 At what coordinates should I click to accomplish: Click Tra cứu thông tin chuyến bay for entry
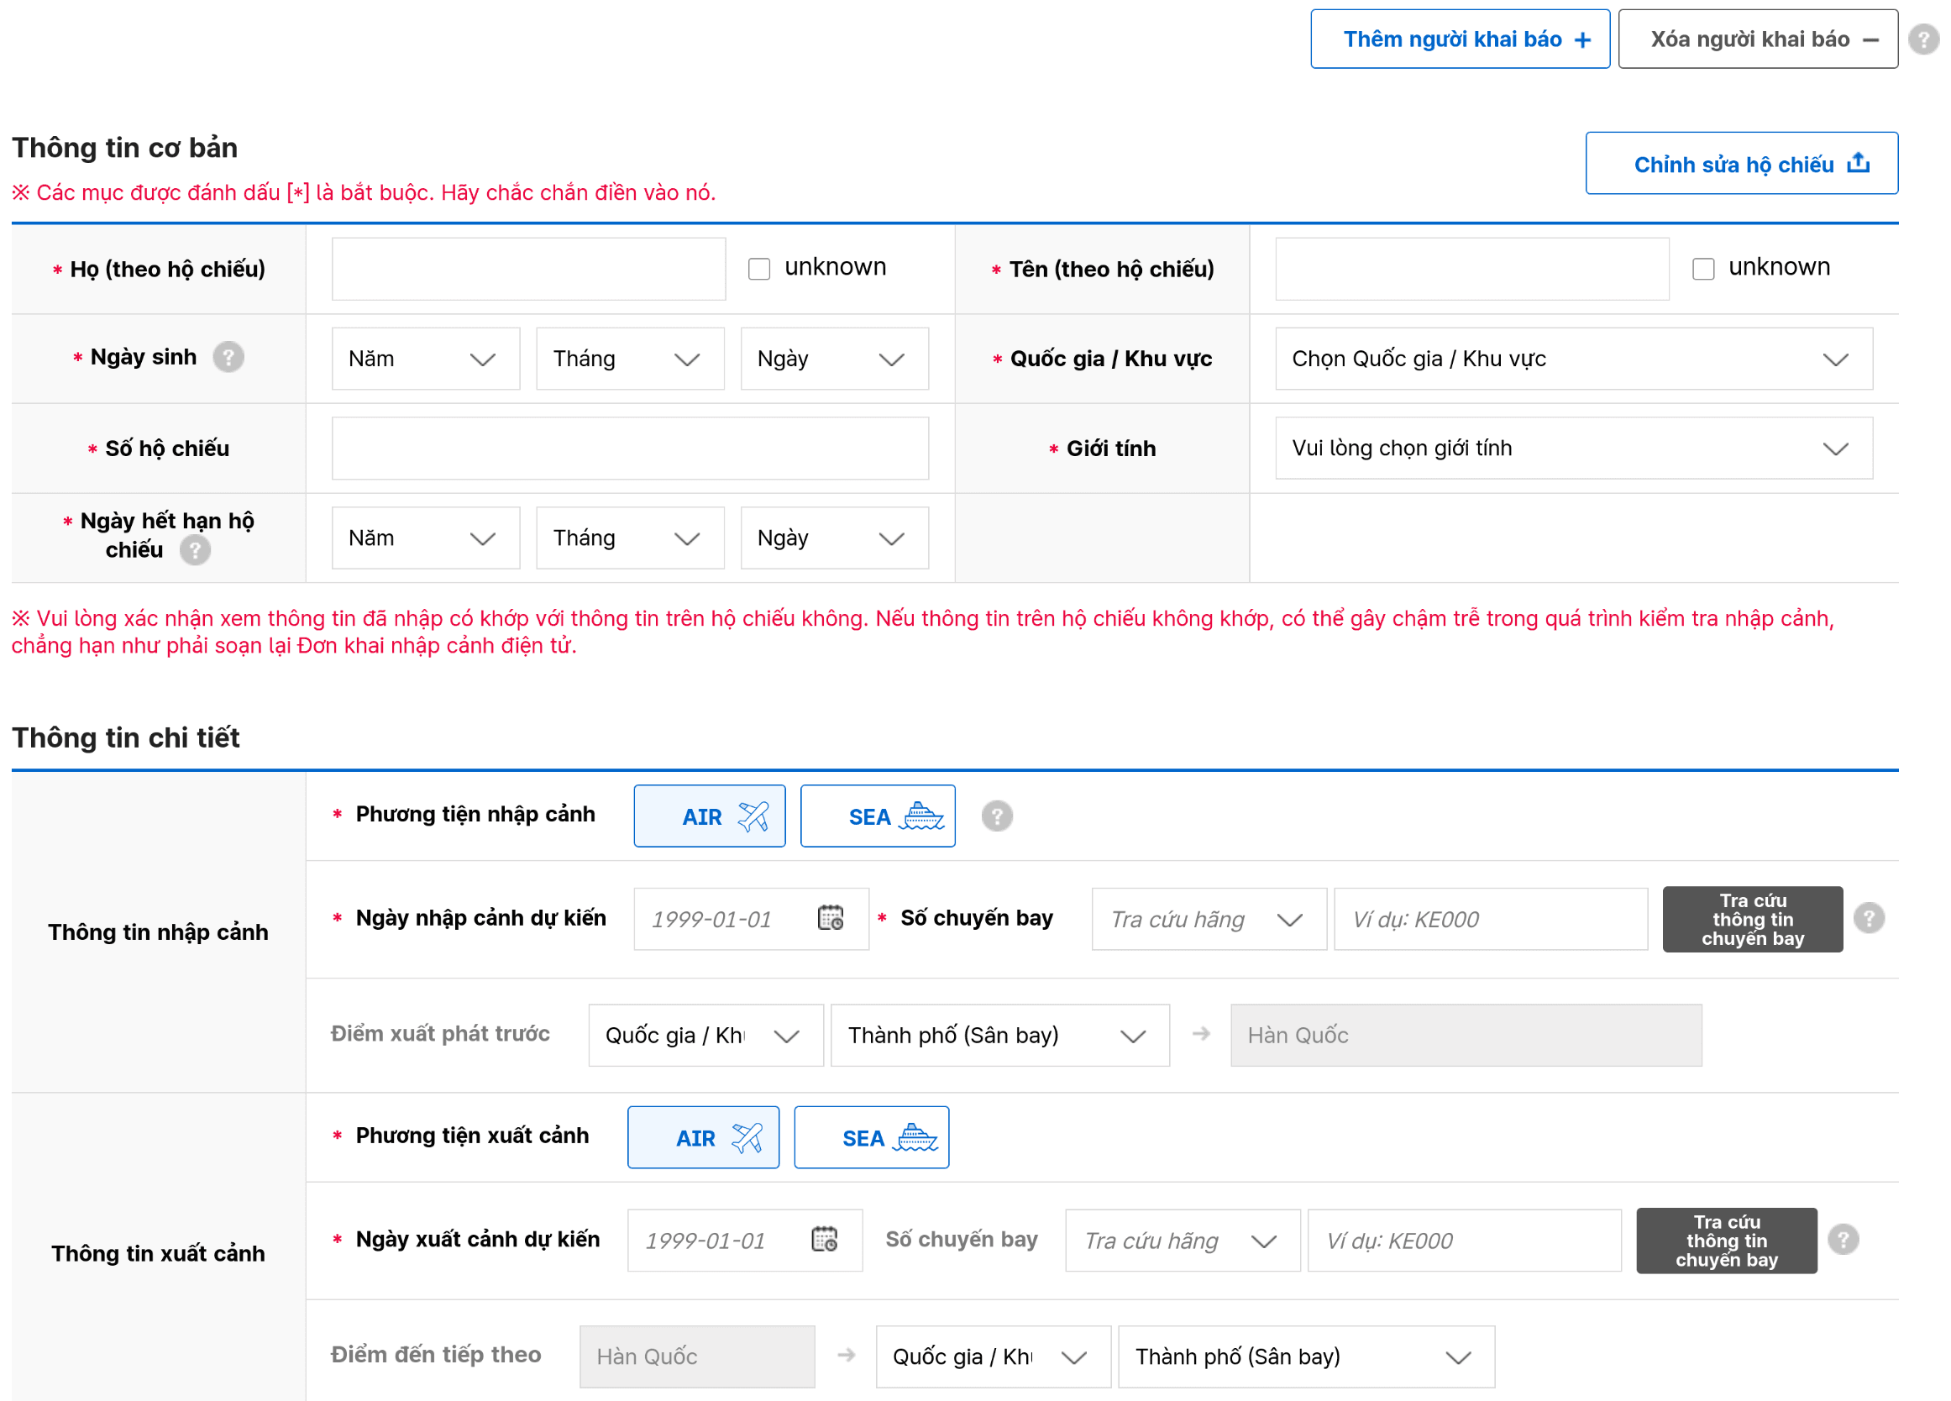point(1751,920)
